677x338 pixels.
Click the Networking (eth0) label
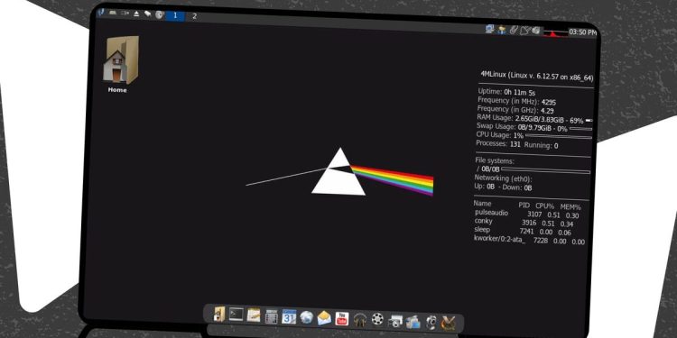point(503,178)
